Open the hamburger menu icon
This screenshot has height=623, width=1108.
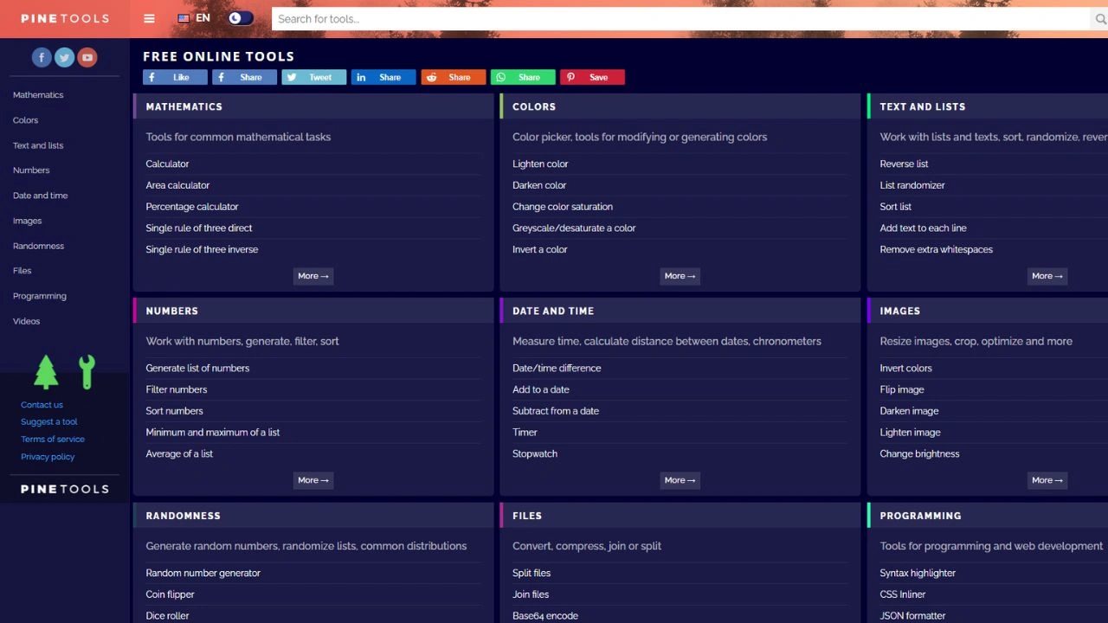point(149,18)
